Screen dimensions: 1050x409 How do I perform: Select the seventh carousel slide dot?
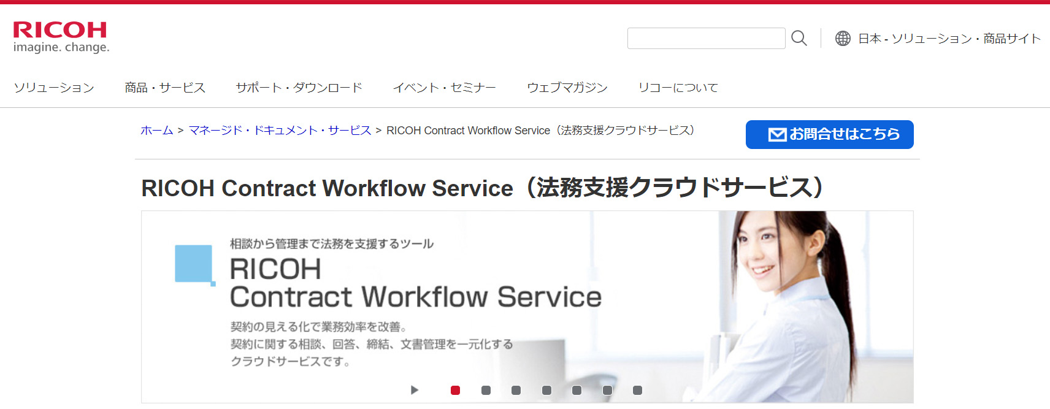coord(637,390)
